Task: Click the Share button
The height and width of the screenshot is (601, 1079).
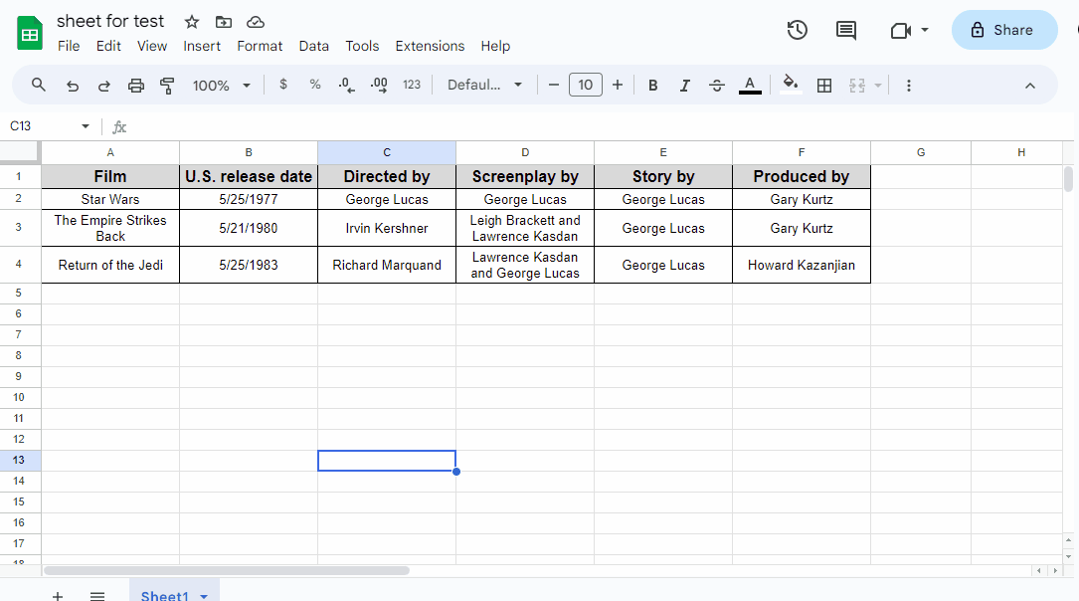Action: click(x=1004, y=30)
